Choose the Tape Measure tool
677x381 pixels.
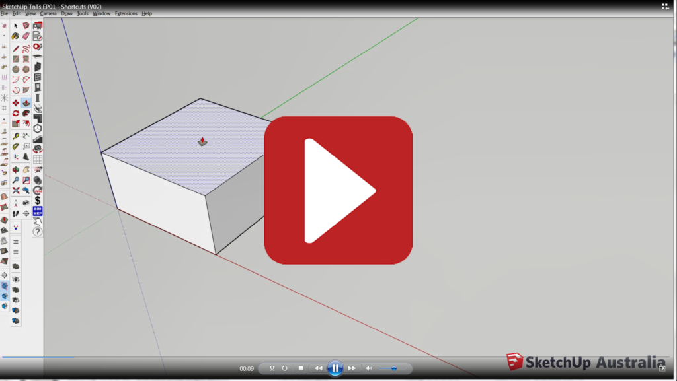[x=15, y=135]
